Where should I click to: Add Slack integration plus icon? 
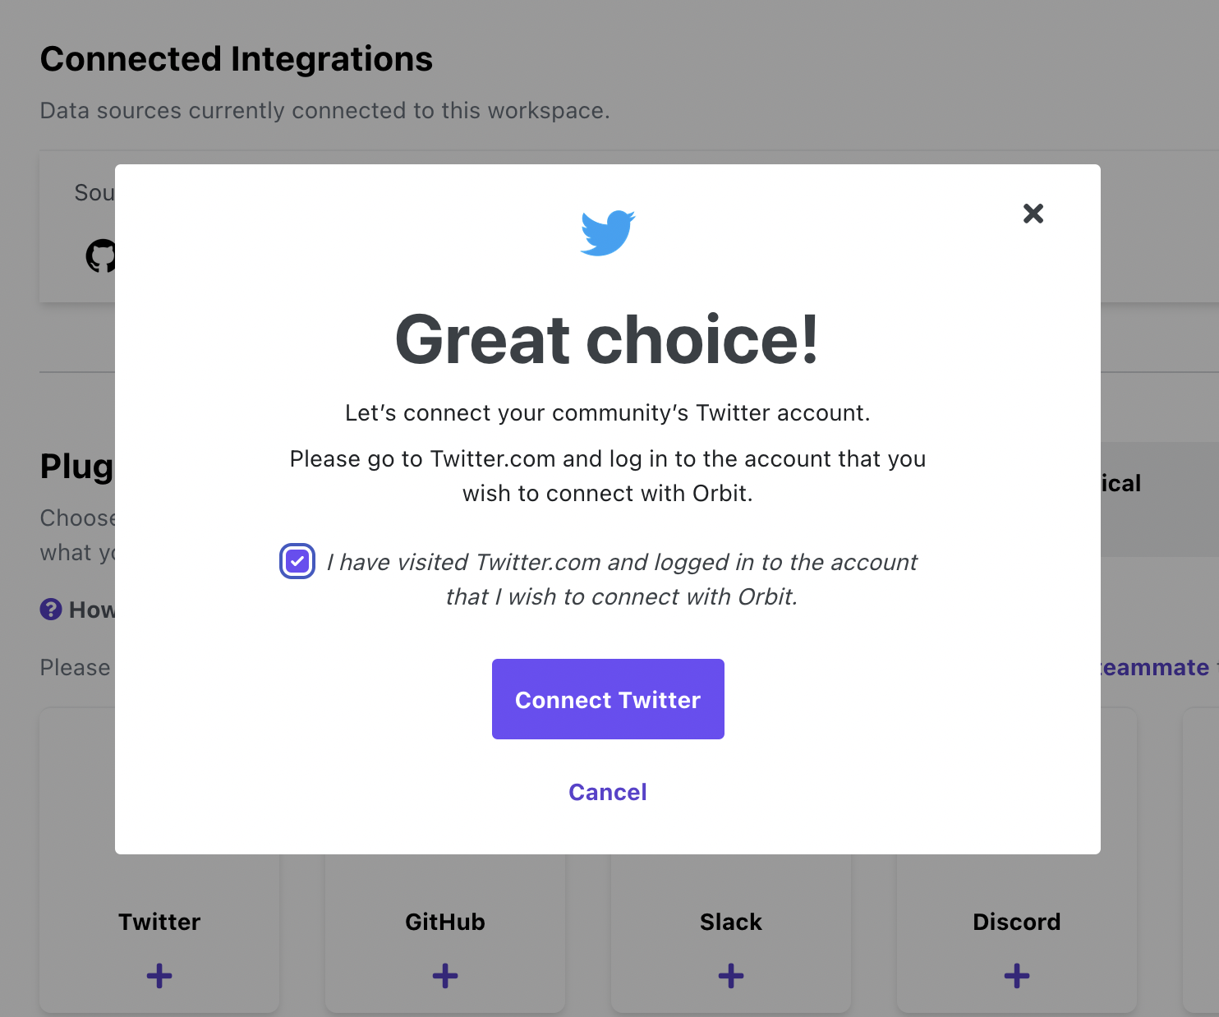tap(731, 976)
